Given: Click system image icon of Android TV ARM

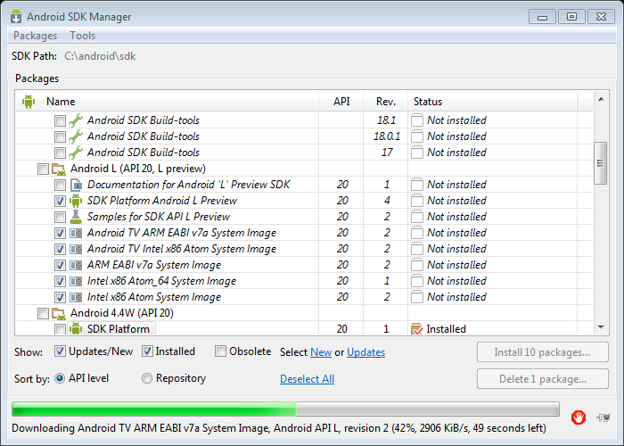Looking at the screenshot, I should (76, 233).
